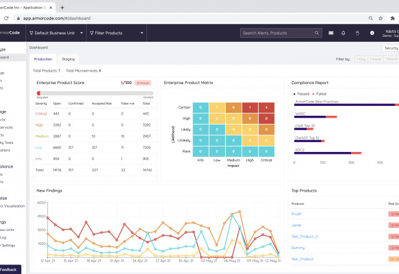
Task: Click the search magnifier icon in header
Action: 317,33
